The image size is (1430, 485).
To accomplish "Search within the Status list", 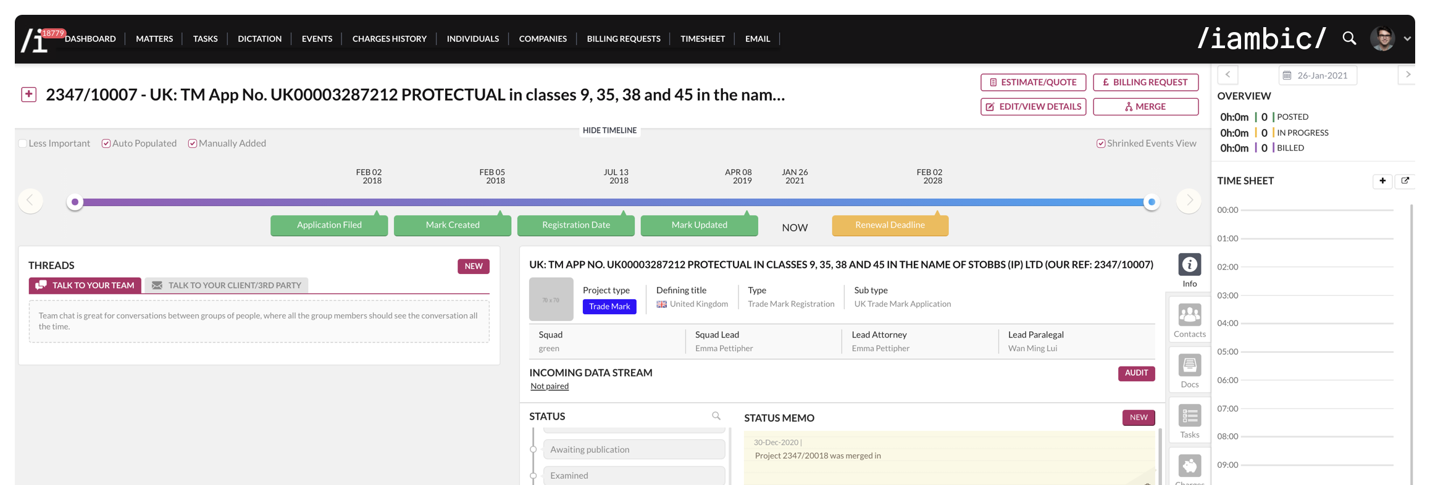I will pos(716,416).
